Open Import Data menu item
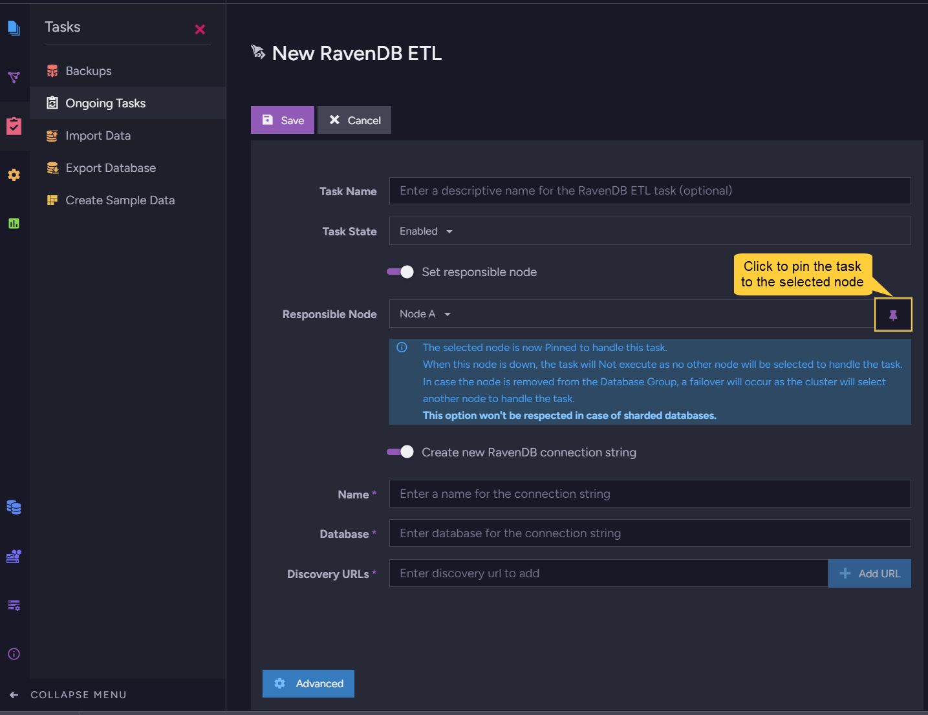The height and width of the screenshot is (715, 928). (x=128, y=136)
